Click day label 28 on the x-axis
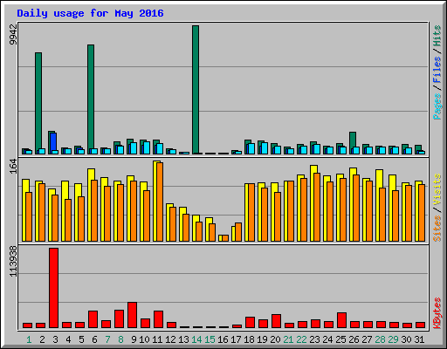 (380, 339)
